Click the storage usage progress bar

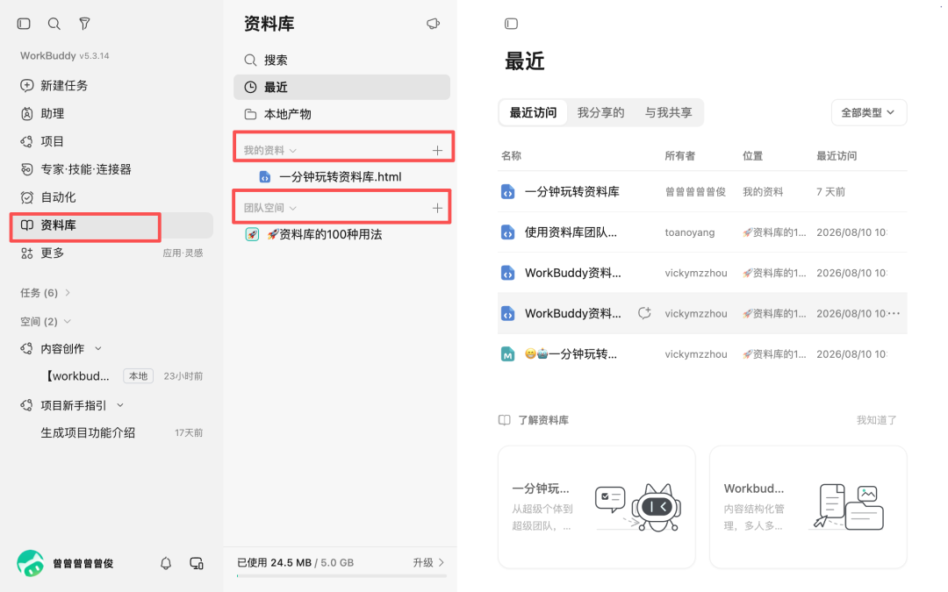(x=341, y=575)
